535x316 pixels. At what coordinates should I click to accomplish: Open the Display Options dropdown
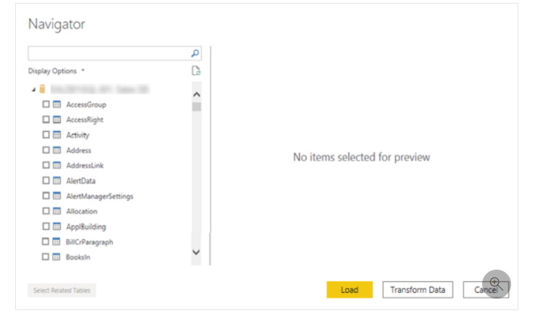56,71
